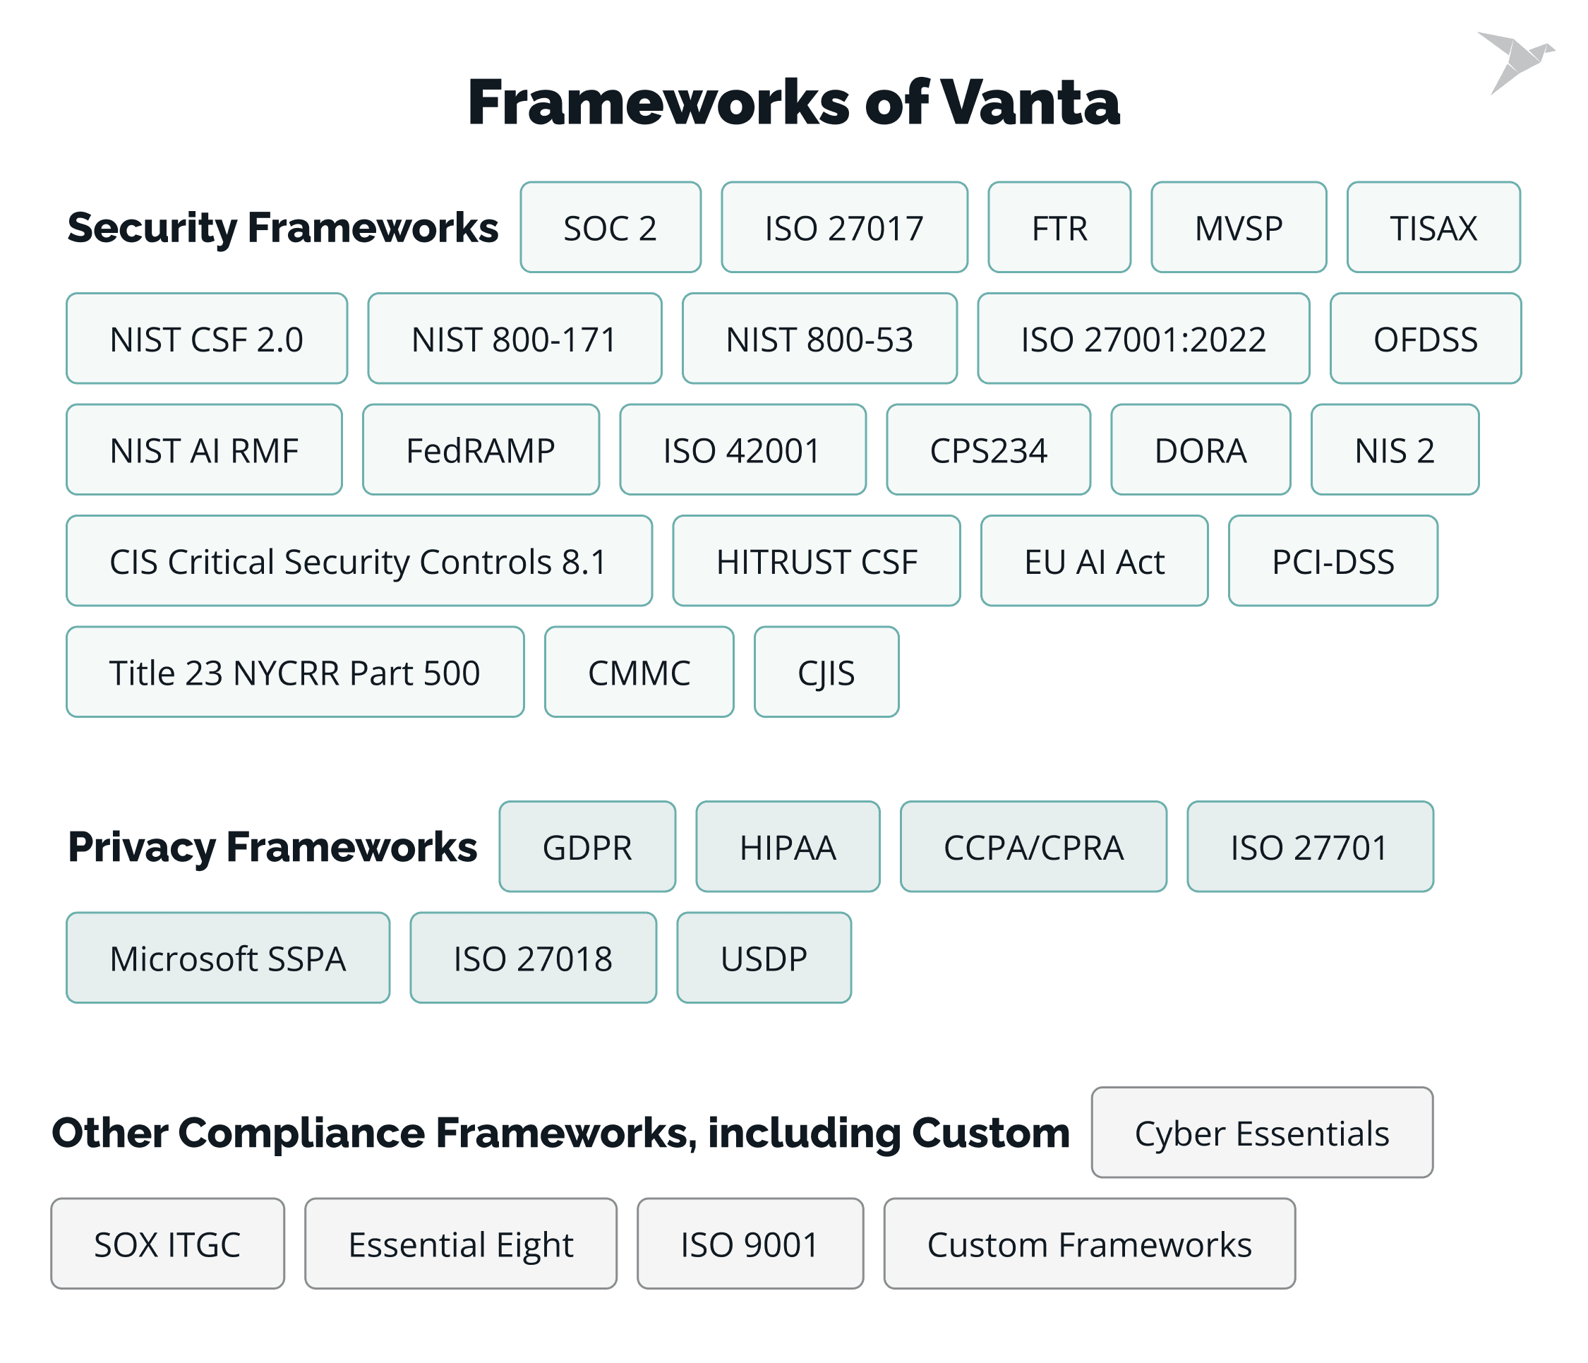This screenshot has height=1363, width=1588.
Task: Select CIS Critical Security Controls 8.1
Action: 359,561
